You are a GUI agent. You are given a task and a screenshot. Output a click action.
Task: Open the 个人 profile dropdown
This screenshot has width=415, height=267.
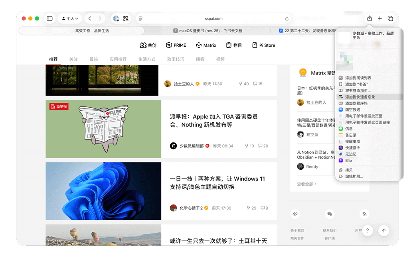pos(70,19)
